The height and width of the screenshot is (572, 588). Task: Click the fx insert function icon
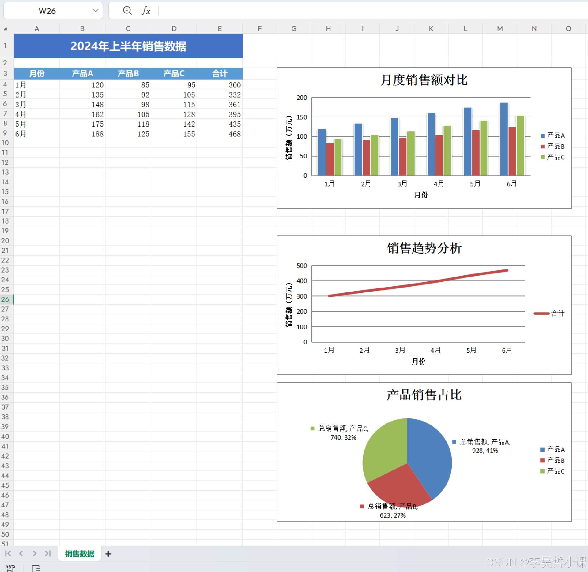146,11
